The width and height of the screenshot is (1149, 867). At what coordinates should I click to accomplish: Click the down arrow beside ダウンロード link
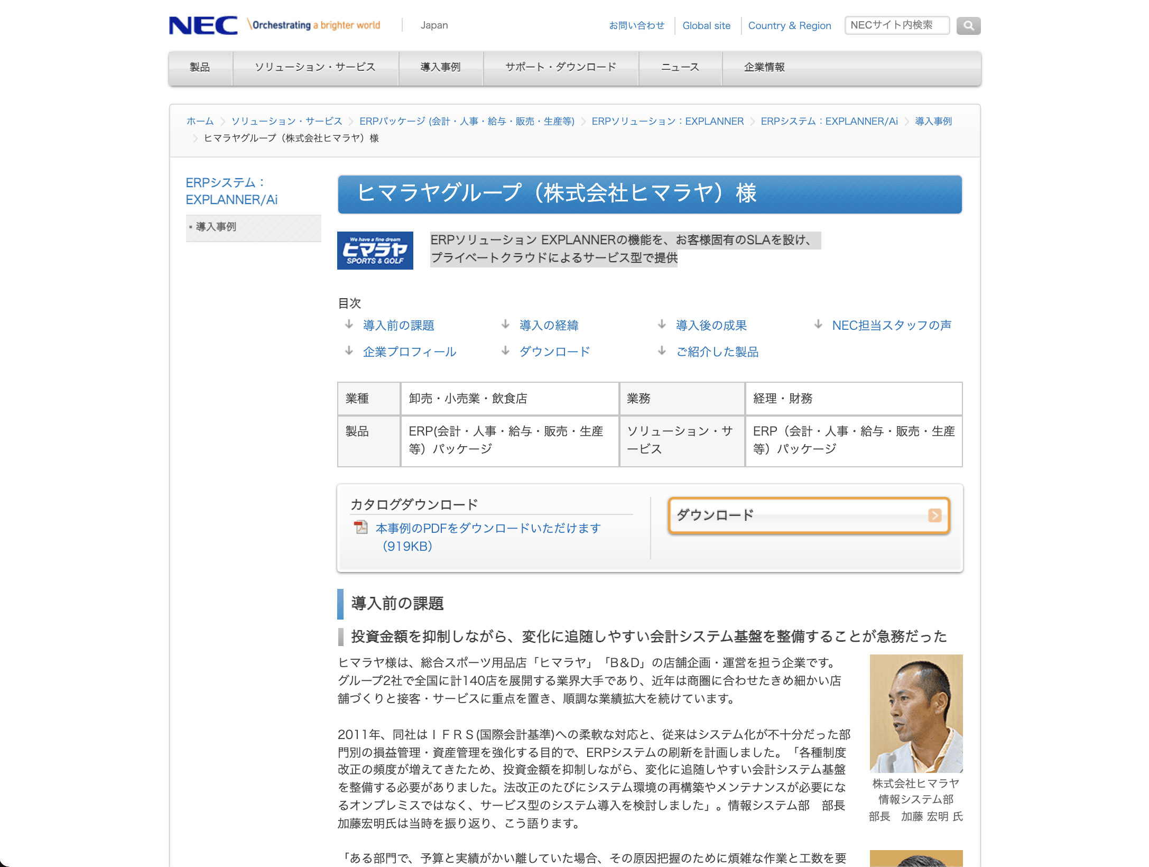505,351
